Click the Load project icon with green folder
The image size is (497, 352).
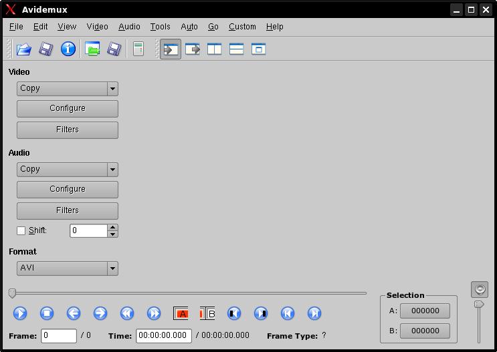tap(92, 49)
